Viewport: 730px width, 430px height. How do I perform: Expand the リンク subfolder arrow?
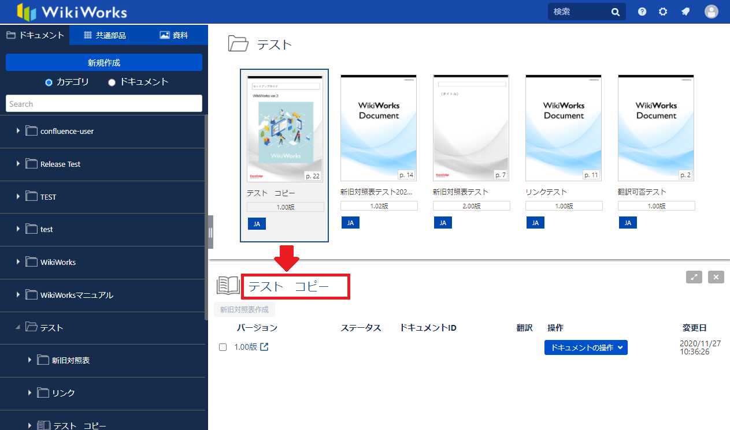coord(30,393)
